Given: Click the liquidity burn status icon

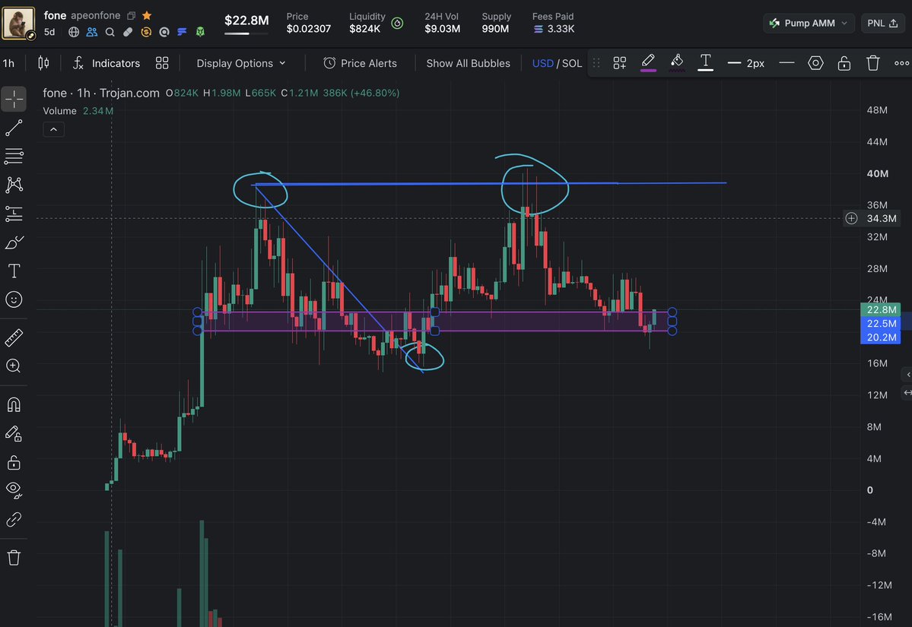Looking at the screenshot, I should pos(397,24).
